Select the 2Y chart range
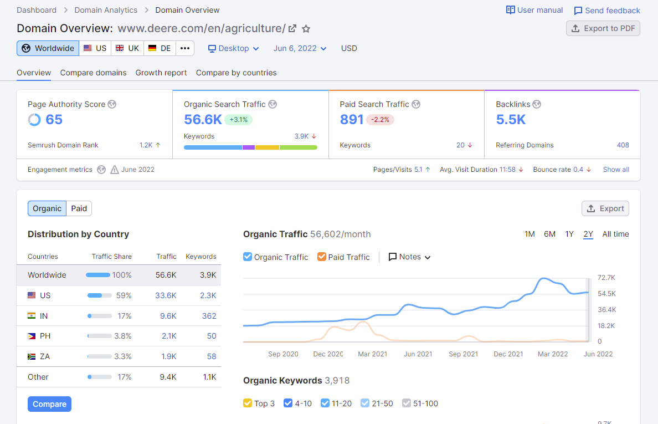The image size is (658, 424). coord(588,234)
